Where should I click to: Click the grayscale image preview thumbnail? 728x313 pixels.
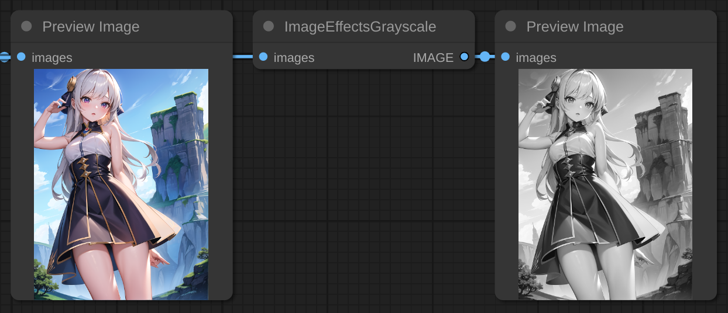(605, 184)
